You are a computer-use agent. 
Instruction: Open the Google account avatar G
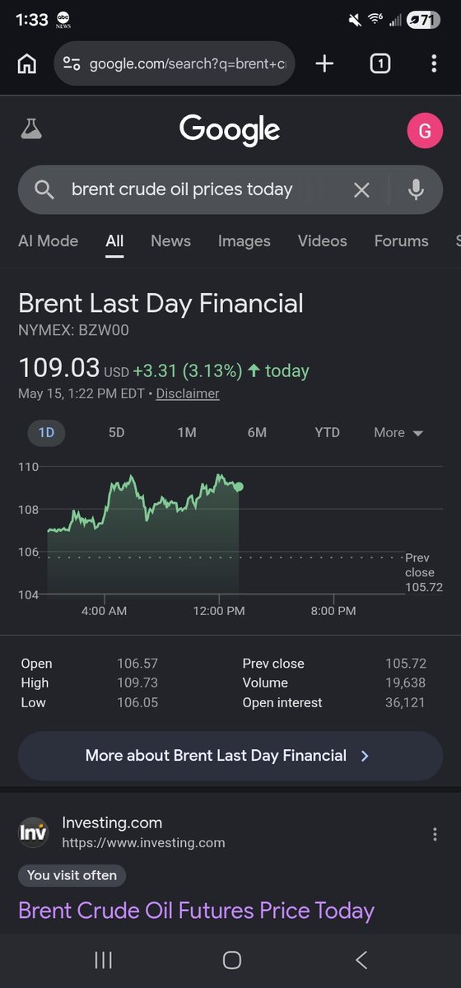(x=425, y=131)
